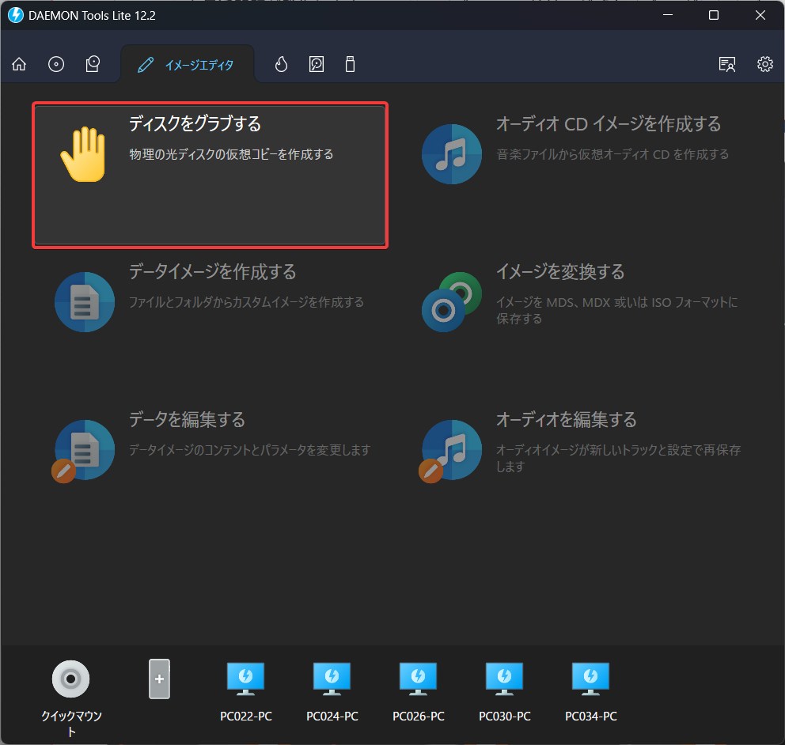Click the クイックマウント disc icon
Screen dimensions: 785x745
pos(71,679)
